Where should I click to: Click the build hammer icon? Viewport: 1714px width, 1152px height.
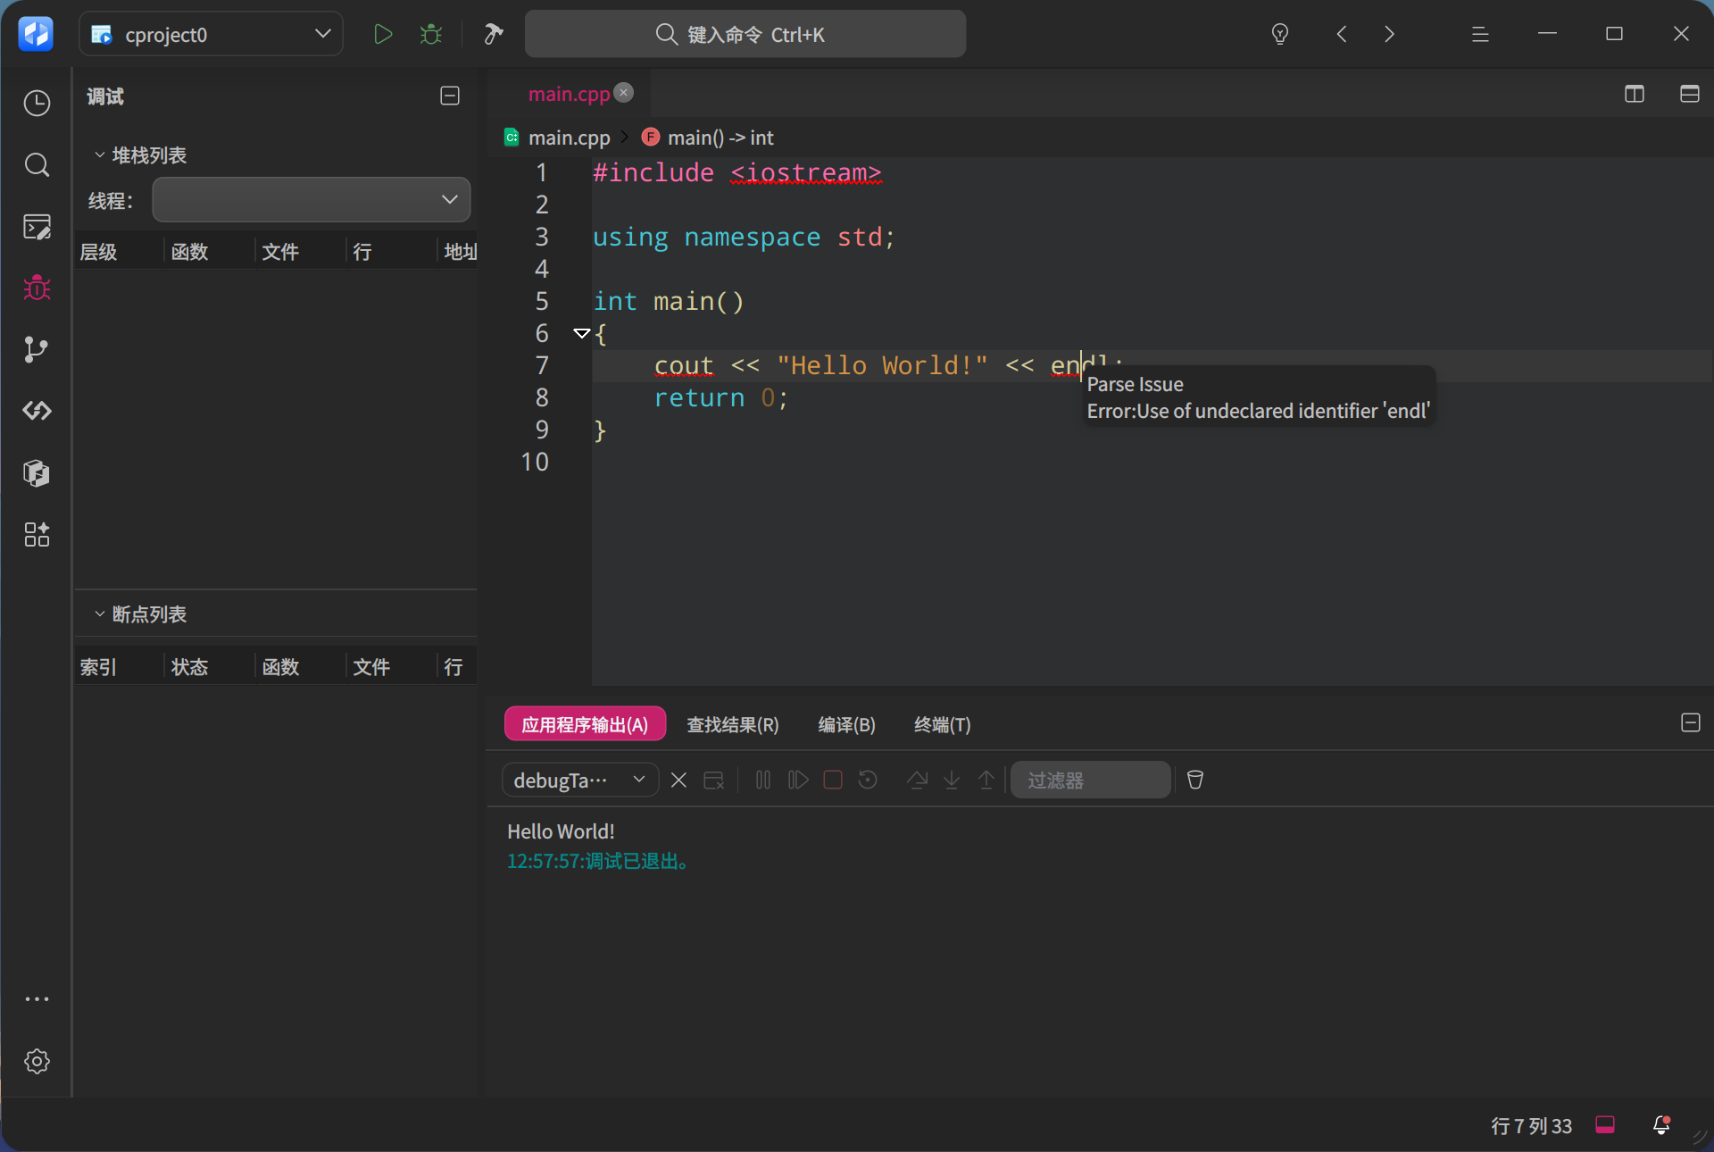pos(493,35)
